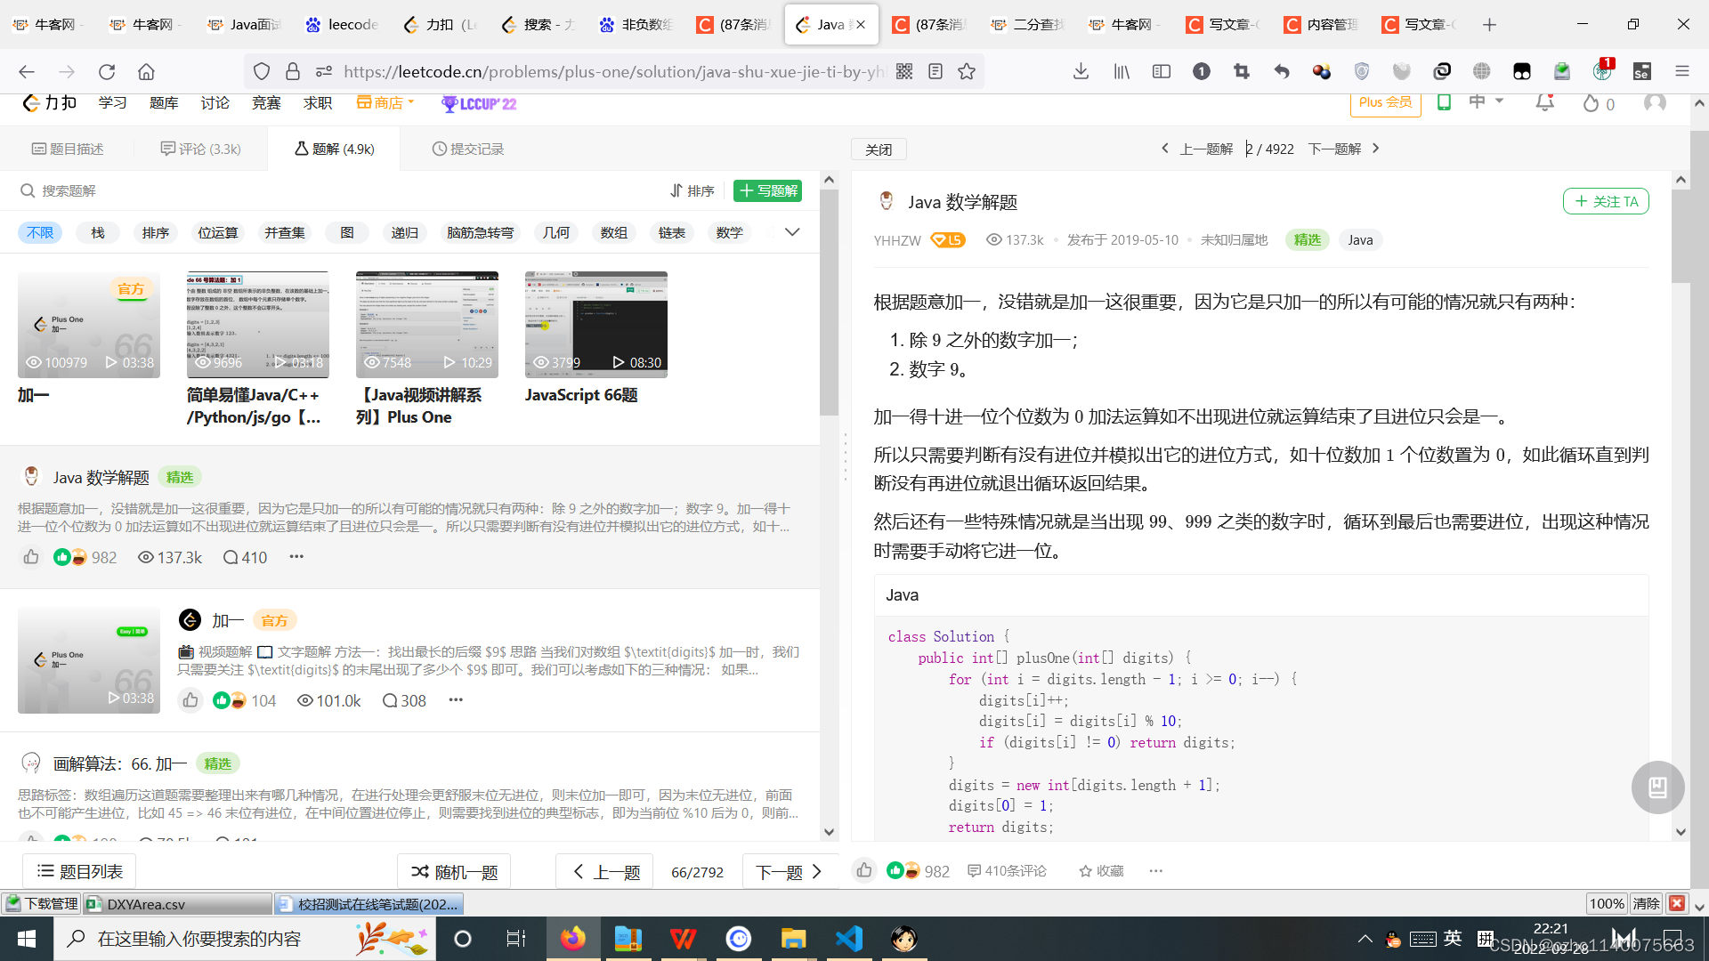Screen dimensions: 1709x961
Task: Like the official '加一' solution with 104 votes
Action: [x=190, y=700]
